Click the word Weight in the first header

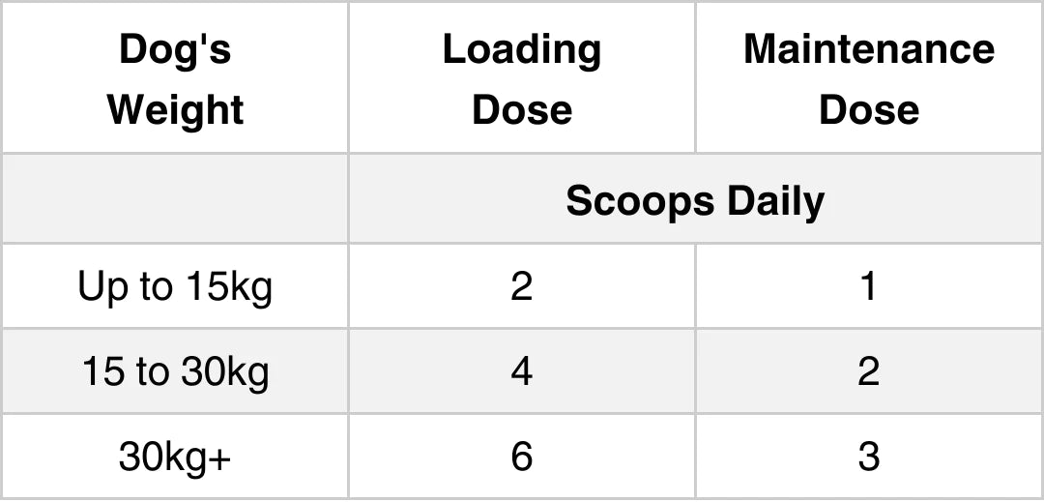(175, 109)
